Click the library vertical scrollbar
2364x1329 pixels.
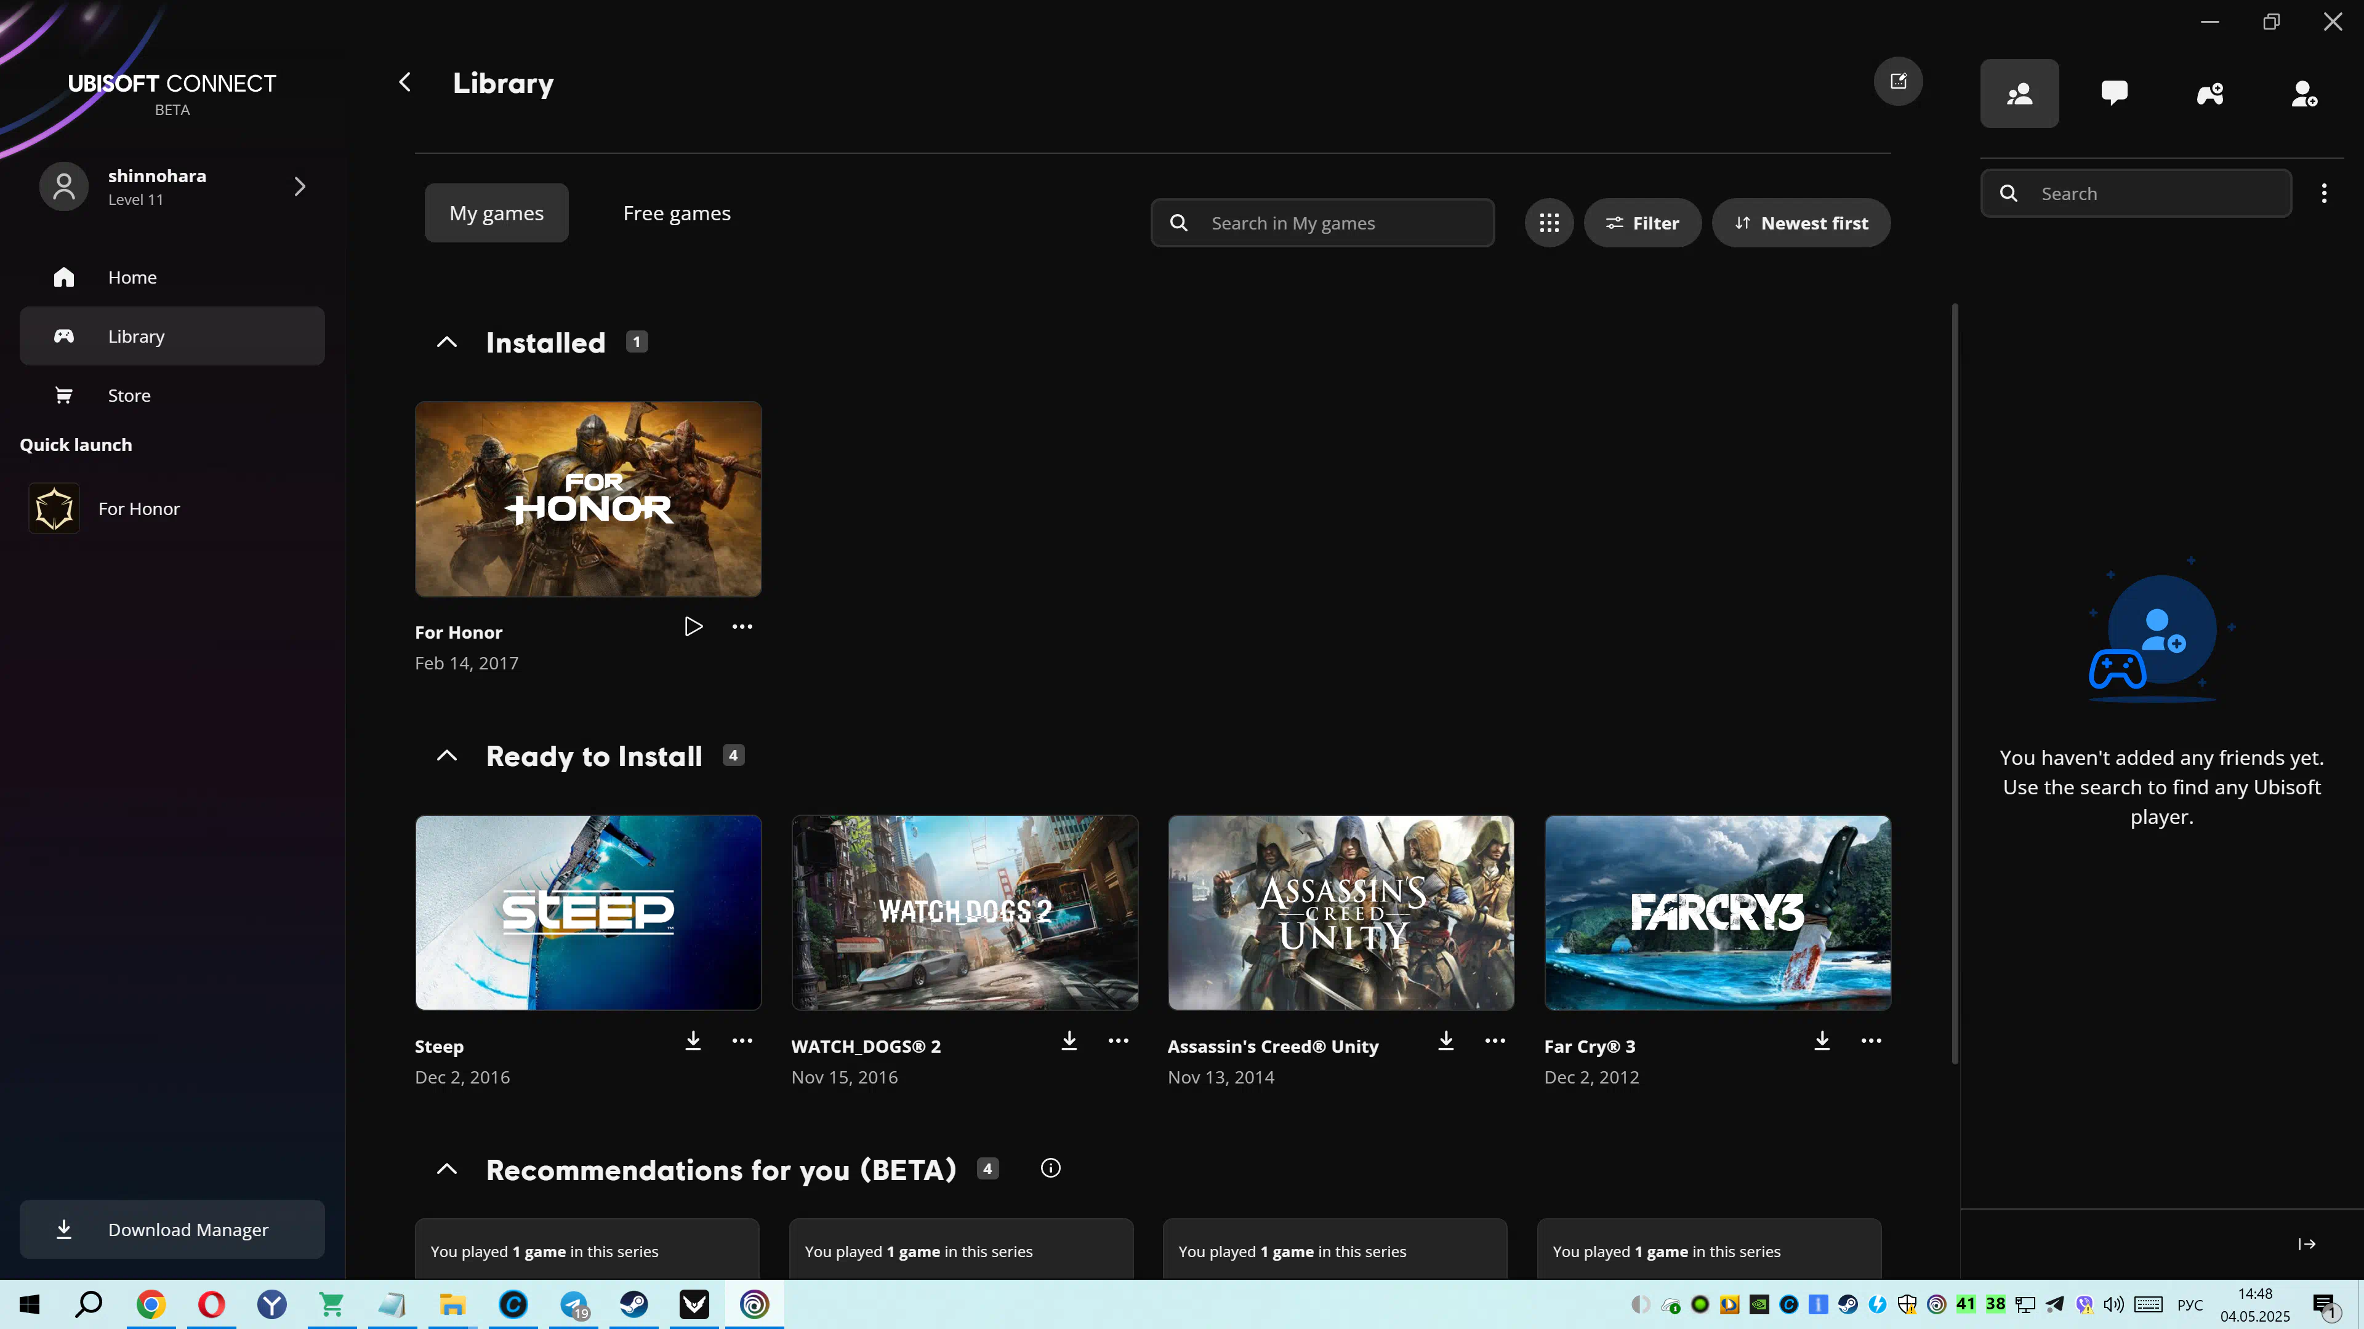click(1955, 684)
